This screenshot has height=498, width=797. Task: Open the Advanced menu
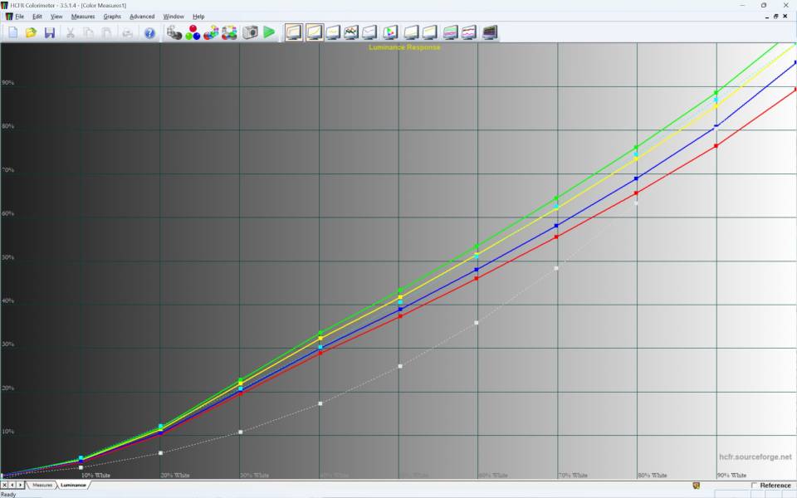(x=142, y=17)
